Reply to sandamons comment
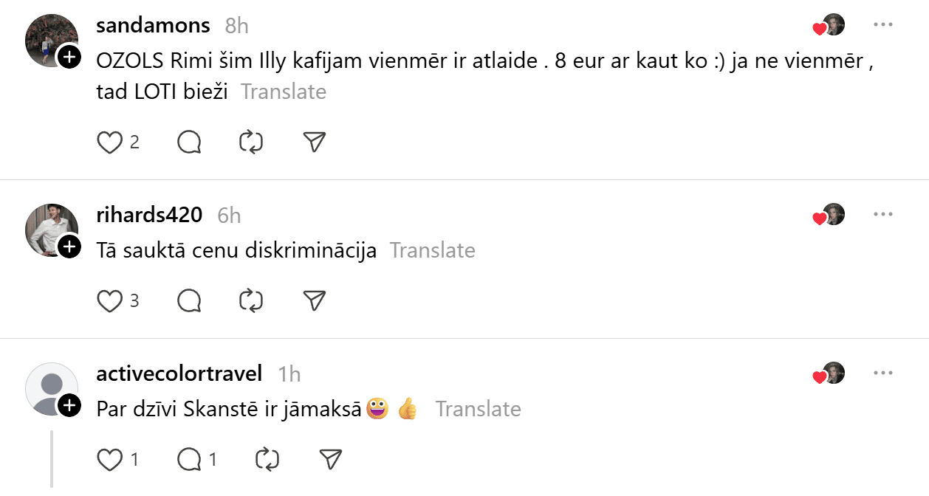Screen dimensions: 929x496 point(190,142)
